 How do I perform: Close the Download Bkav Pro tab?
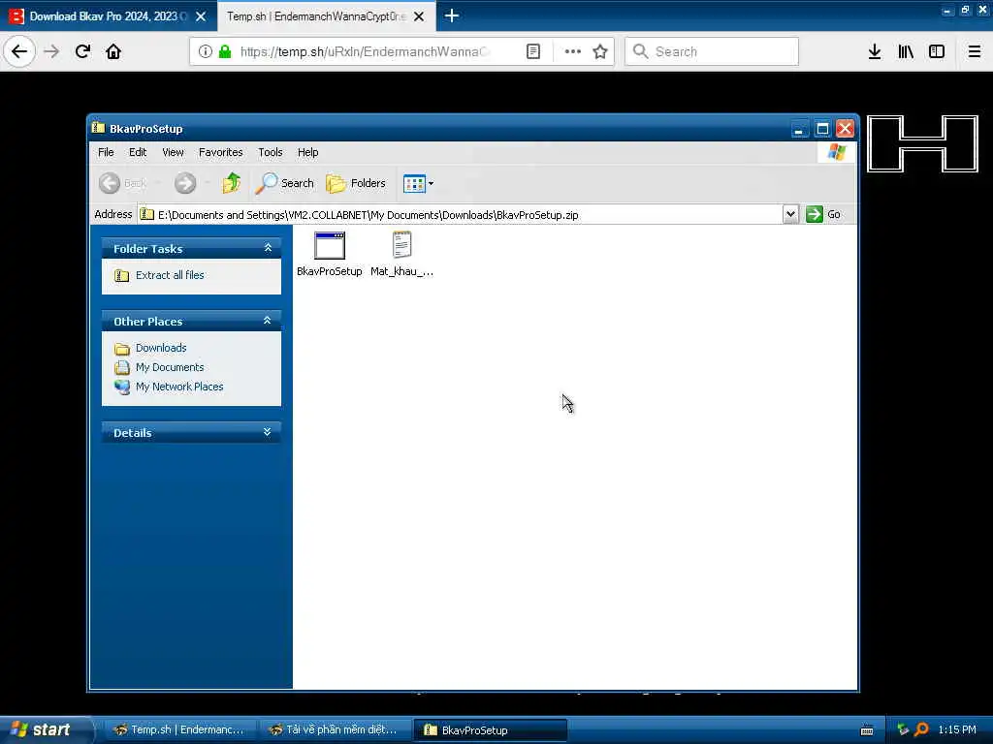point(201,16)
